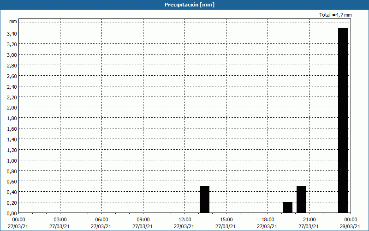
Task: Click the 00:00 27/03/21 time label
Action: point(18,223)
